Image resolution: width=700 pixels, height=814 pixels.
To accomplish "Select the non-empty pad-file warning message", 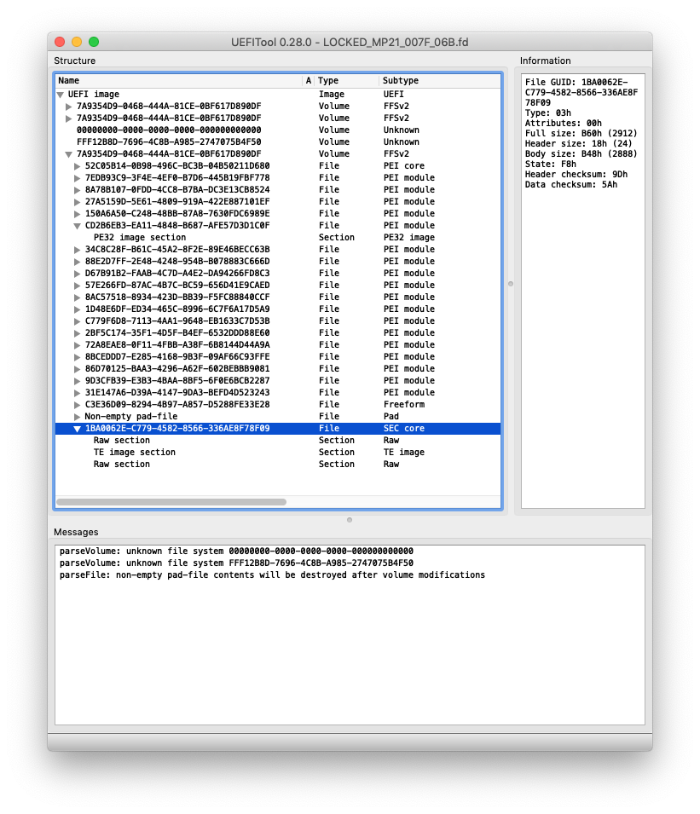I will (x=272, y=575).
